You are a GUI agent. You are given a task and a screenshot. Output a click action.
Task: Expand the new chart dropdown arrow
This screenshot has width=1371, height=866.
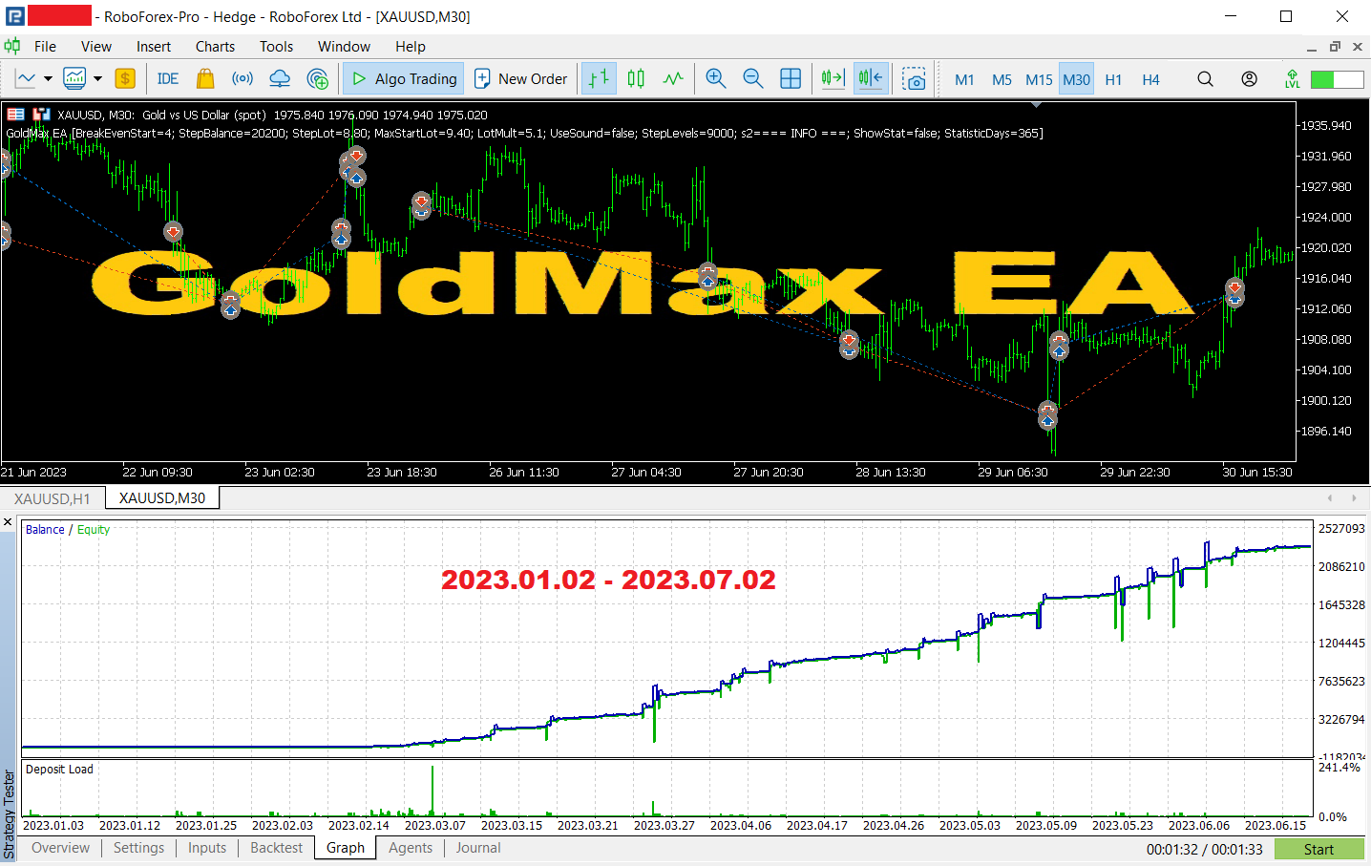[48, 79]
